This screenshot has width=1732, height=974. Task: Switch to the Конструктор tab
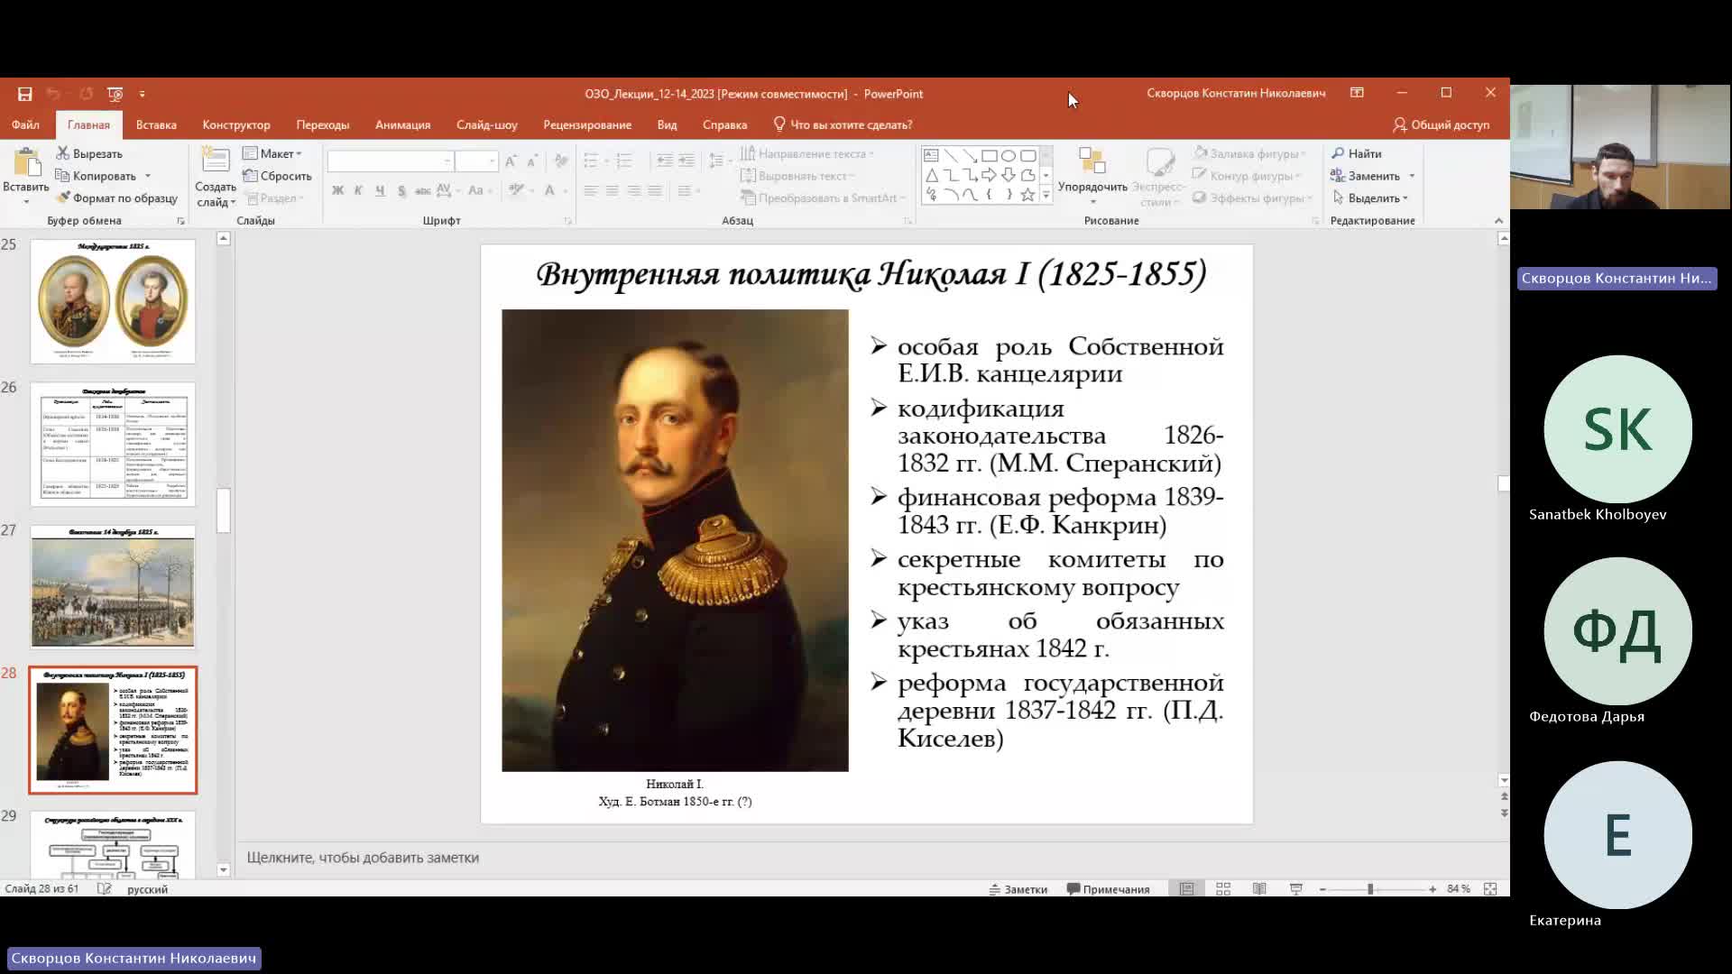236,124
